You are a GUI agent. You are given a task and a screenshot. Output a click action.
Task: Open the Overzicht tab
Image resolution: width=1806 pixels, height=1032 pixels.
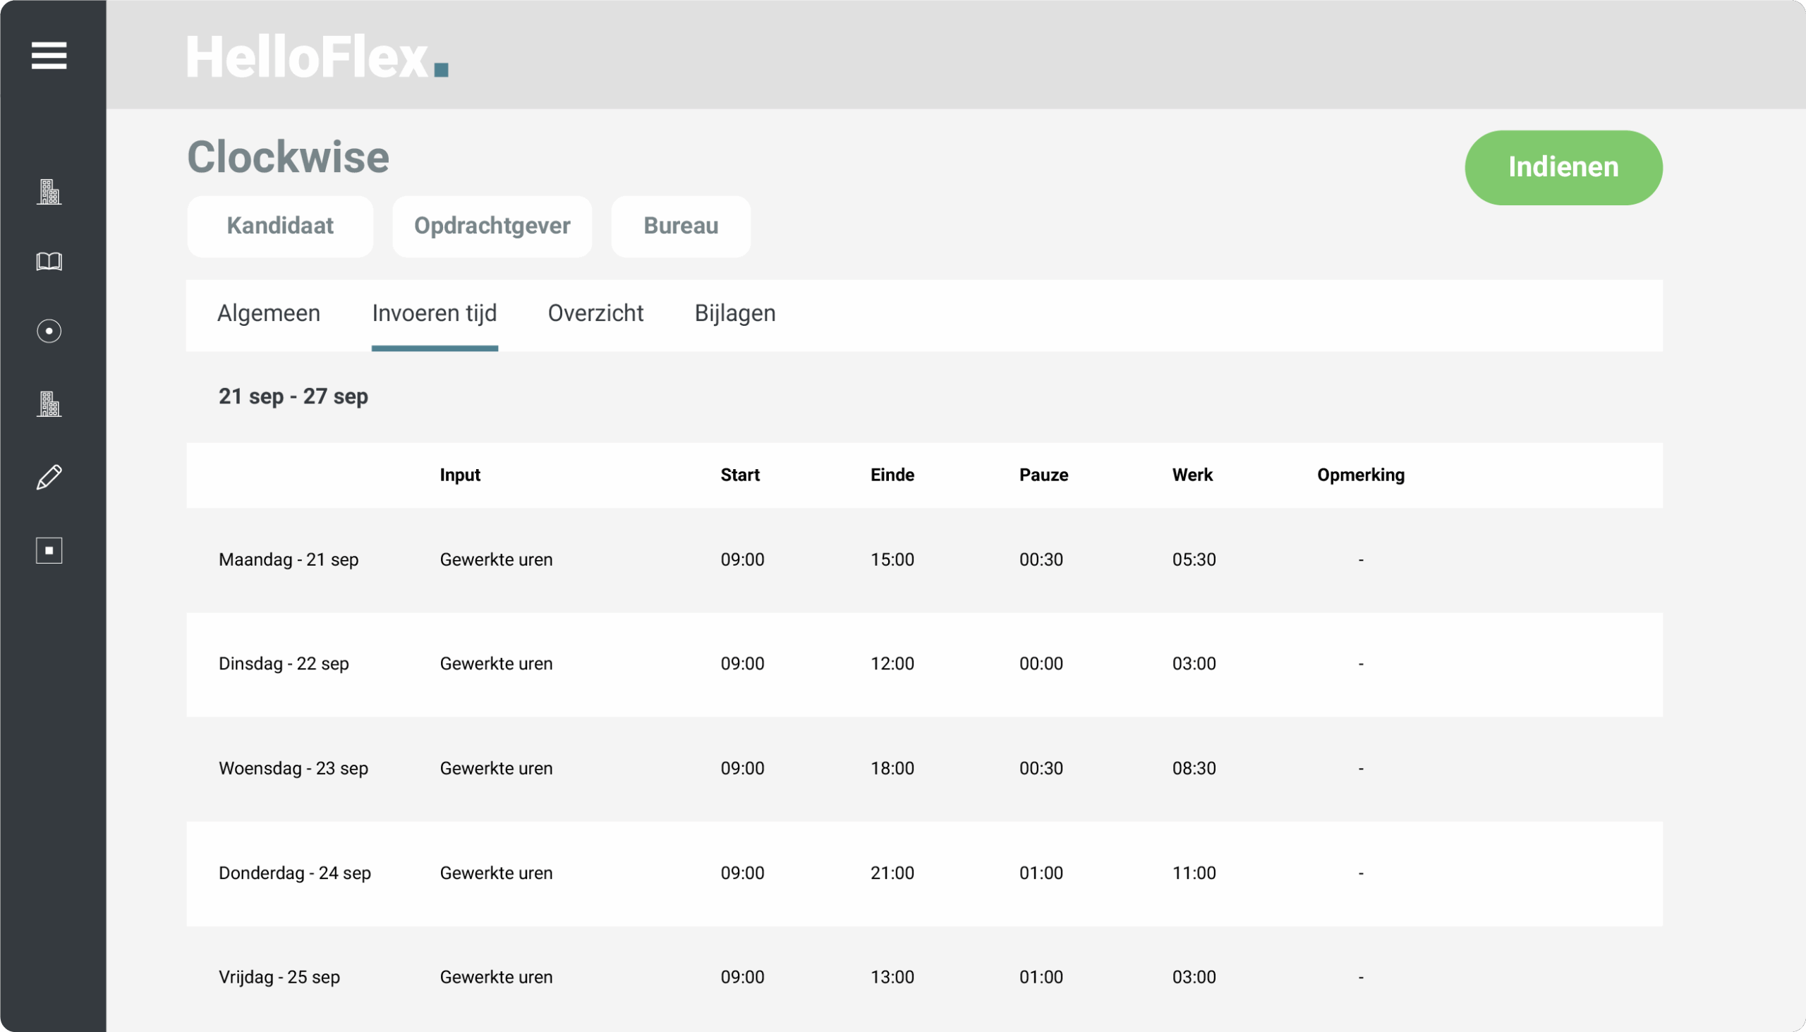tap(595, 313)
